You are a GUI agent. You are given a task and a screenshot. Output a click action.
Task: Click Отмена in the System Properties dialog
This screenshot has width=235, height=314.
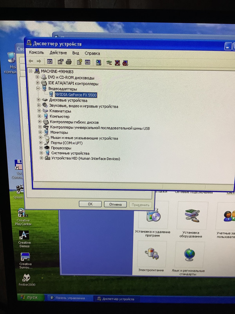[116, 204]
